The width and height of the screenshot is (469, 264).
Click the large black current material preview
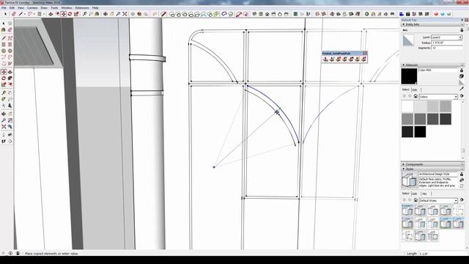coord(409,76)
